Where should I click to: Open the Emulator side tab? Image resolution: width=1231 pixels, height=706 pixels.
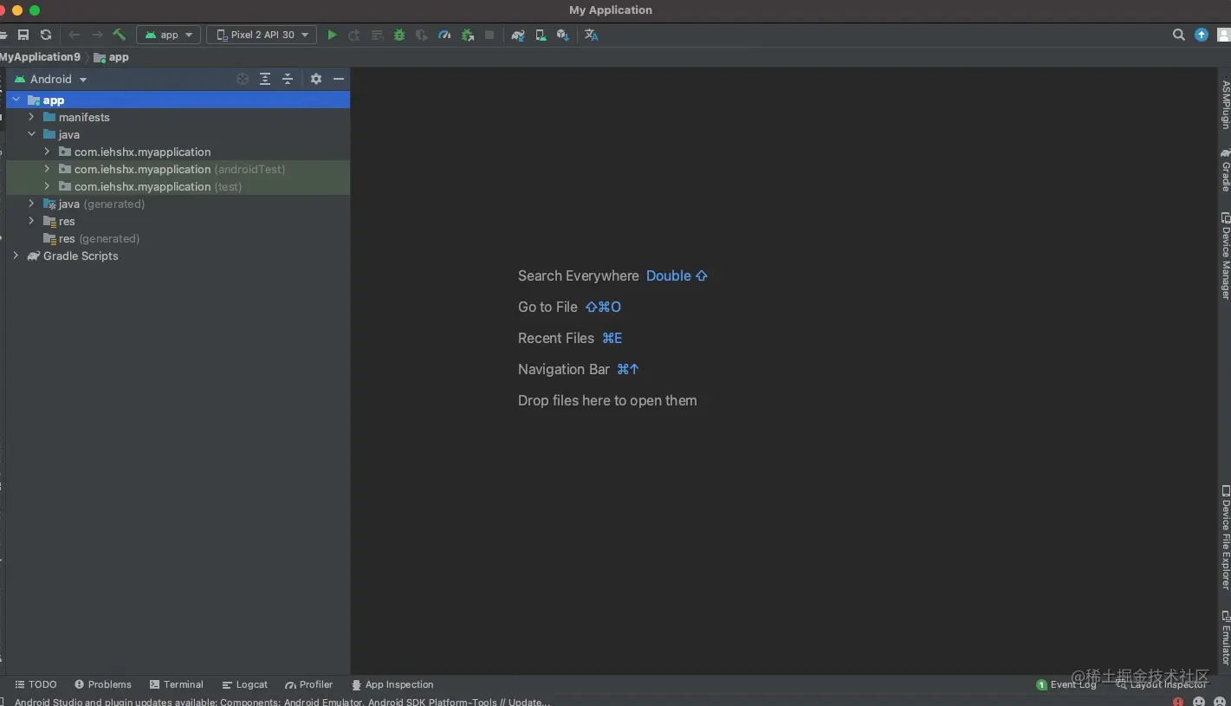(x=1225, y=638)
